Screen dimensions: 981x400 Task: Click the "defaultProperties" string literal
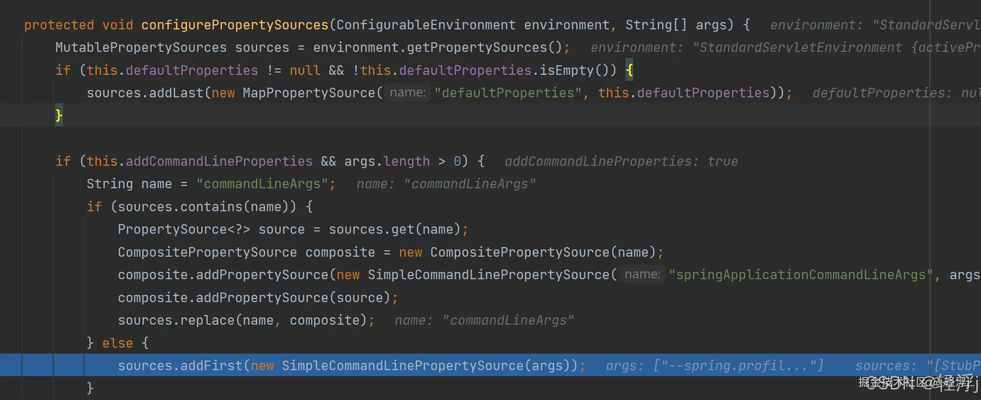click(x=508, y=93)
